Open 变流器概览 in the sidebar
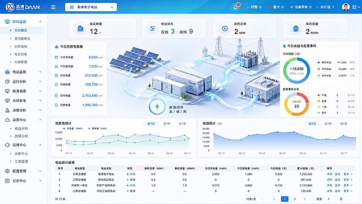362x204 pixels. pos(22,39)
